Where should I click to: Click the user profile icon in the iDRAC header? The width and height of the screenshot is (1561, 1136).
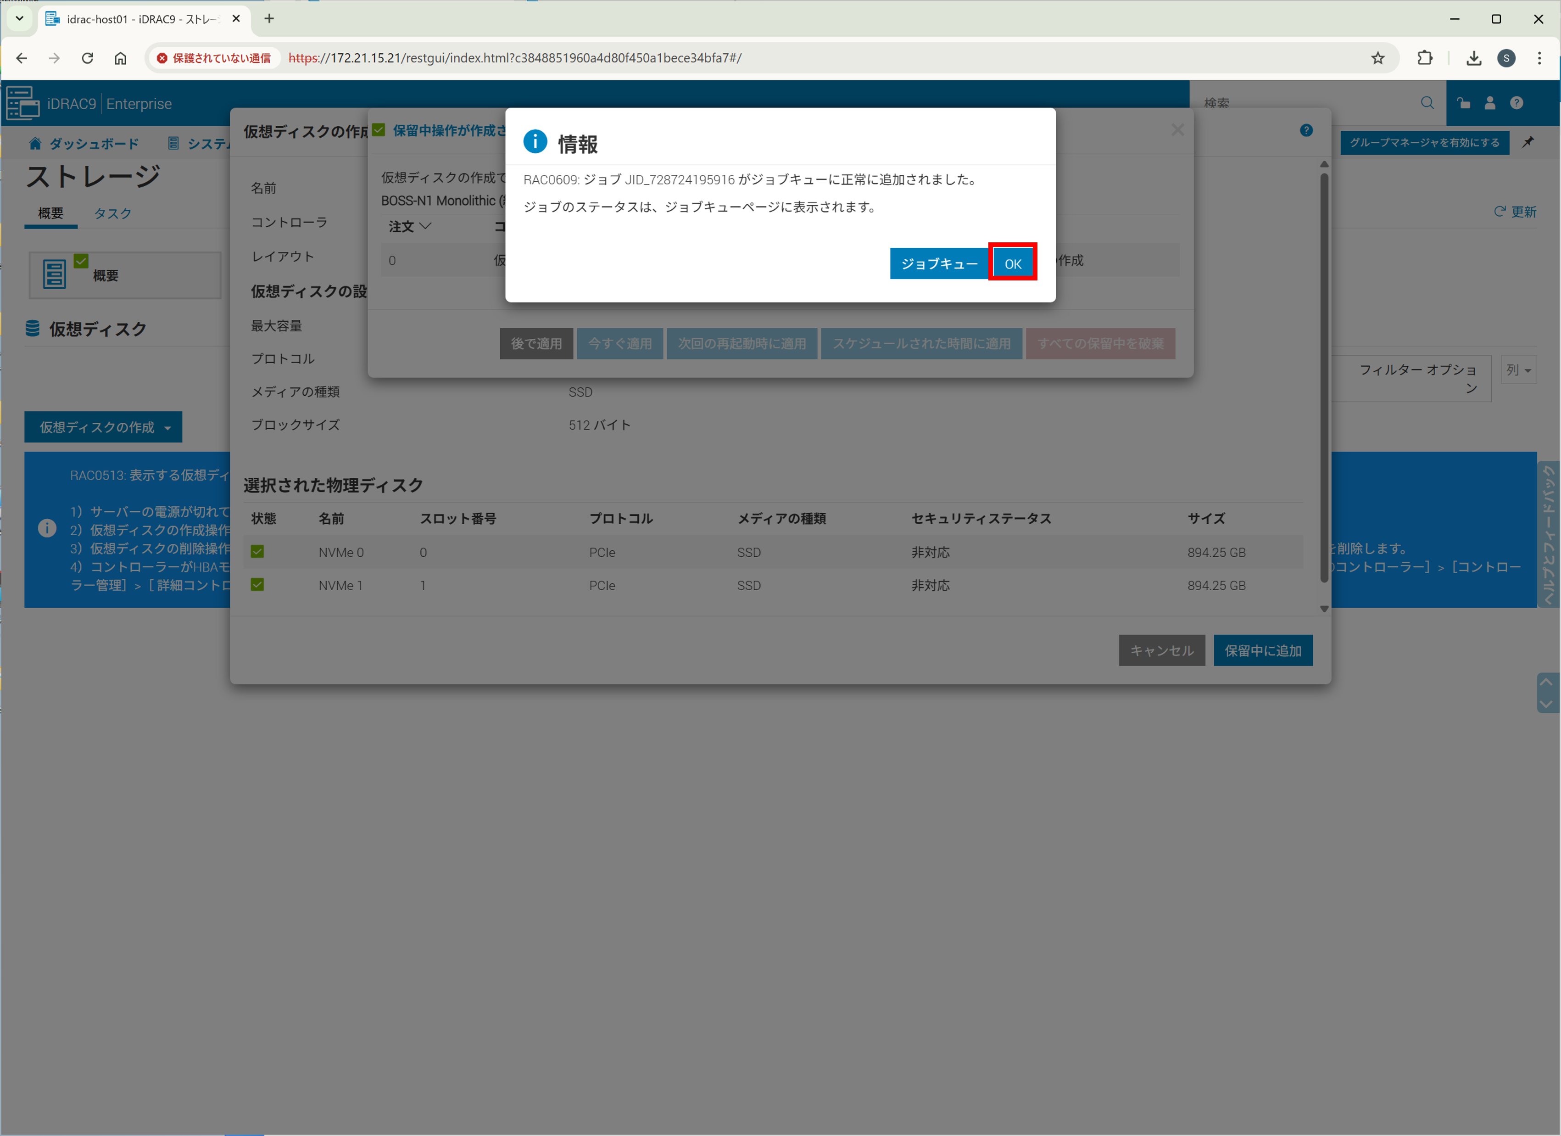(x=1489, y=103)
